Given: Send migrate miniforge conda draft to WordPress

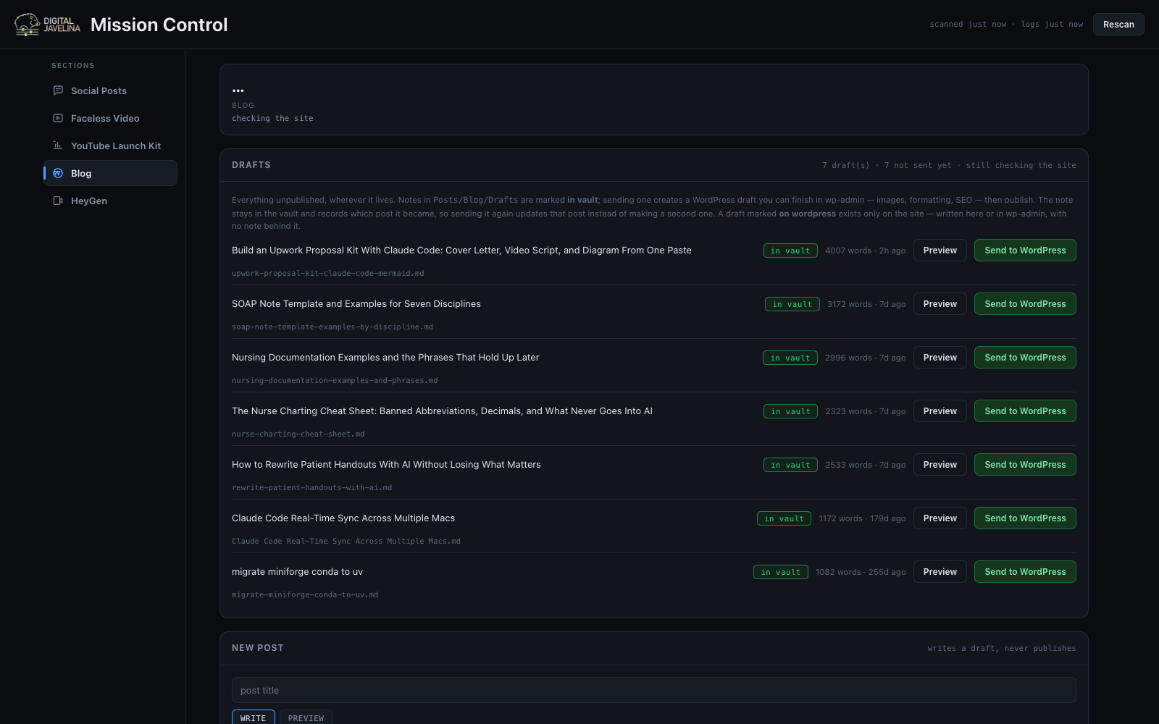Looking at the screenshot, I should click(x=1025, y=572).
